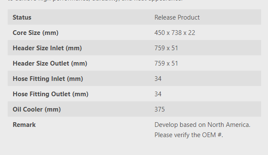The height and width of the screenshot is (155, 268).
Task: Click the Core Size (mm) label
Action: point(36,33)
